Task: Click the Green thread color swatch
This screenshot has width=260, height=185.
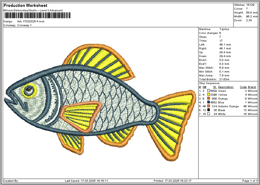Action: [x=208, y=91]
